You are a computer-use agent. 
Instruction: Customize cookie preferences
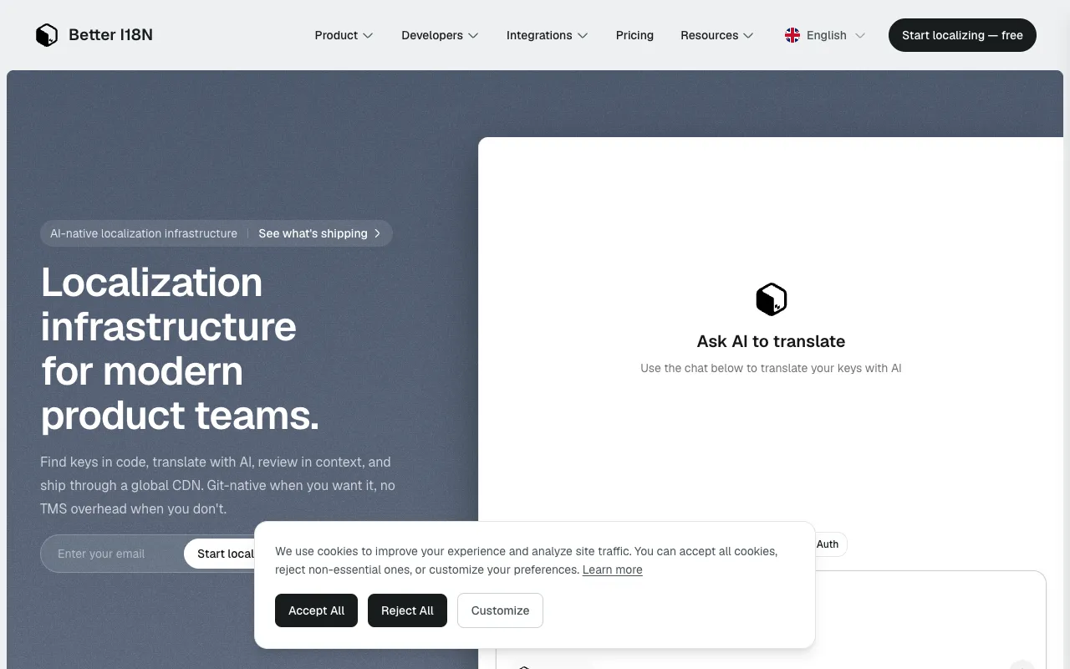[x=500, y=610]
